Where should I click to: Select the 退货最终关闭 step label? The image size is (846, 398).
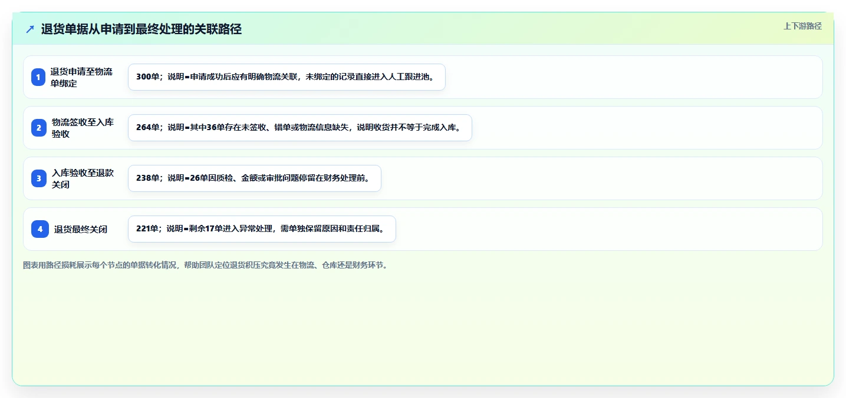pos(81,229)
